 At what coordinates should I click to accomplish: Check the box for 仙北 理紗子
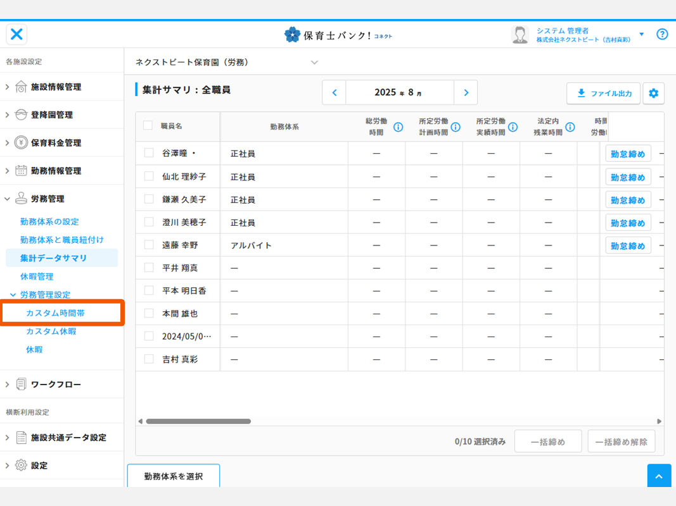149,176
